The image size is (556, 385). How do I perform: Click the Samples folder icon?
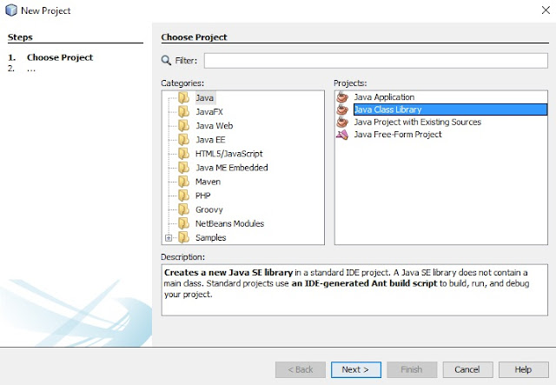tap(183, 237)
